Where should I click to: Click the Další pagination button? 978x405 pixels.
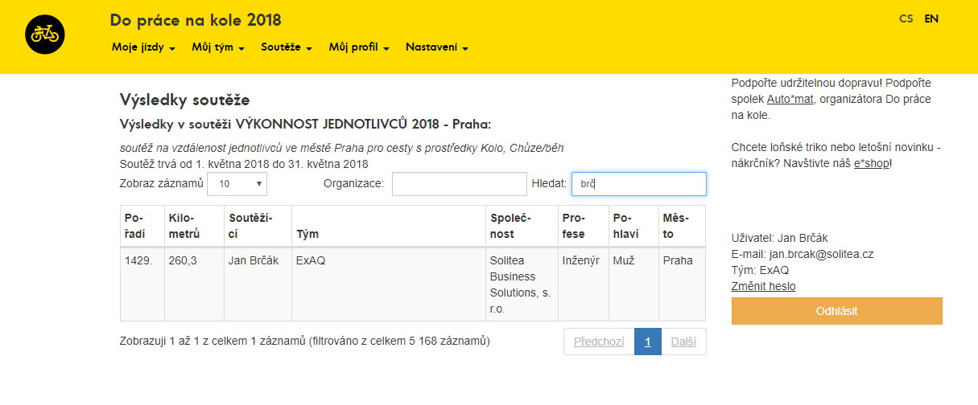coord(683,342)
